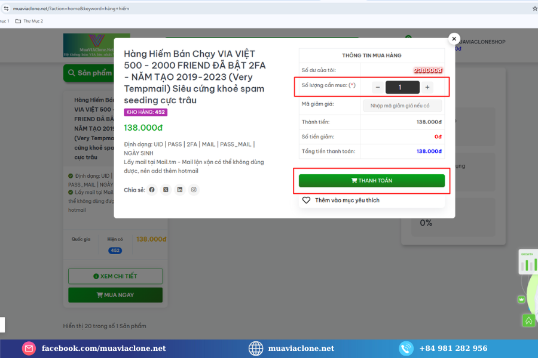Decrease purchase quantity with minus button
538x358 pixels.
click(378, 87)
